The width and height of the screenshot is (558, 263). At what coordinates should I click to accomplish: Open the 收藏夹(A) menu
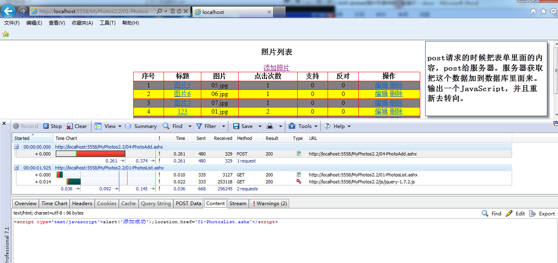82,23
